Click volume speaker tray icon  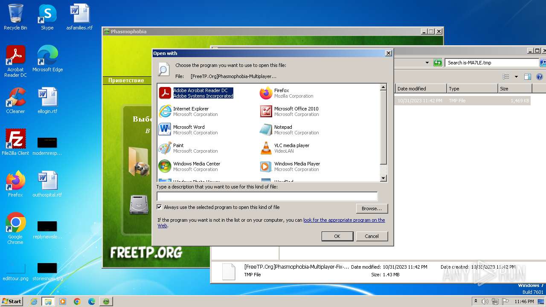(x=485, y=301)
